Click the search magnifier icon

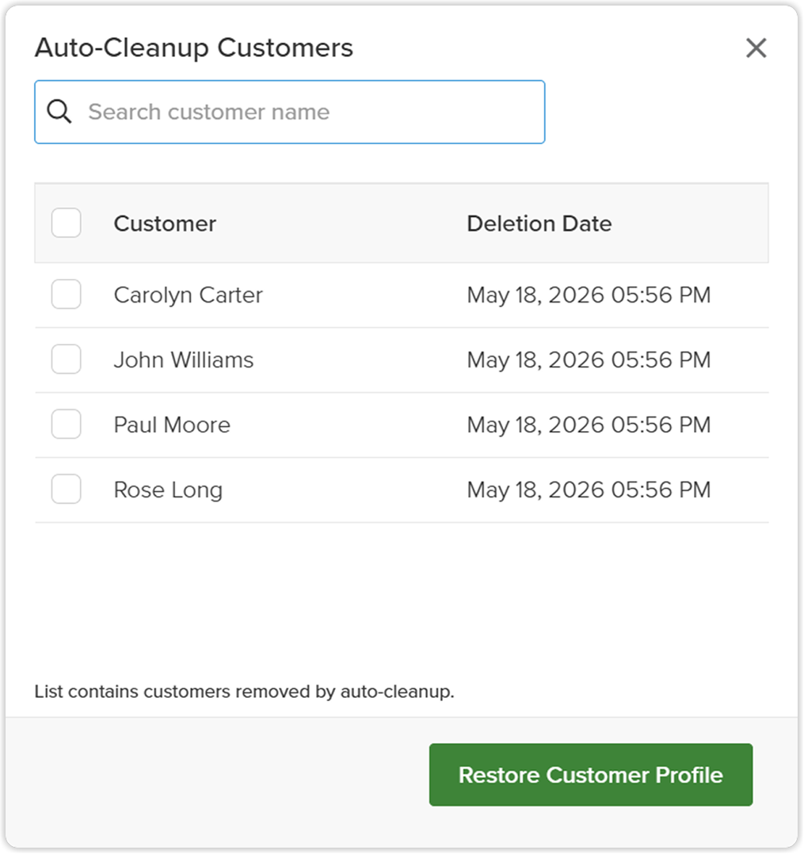click(59, 112)
